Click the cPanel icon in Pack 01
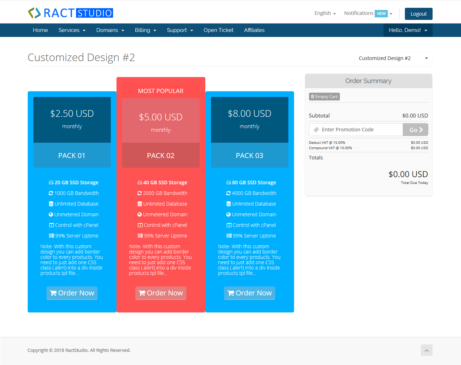 [x=51, y=225]
